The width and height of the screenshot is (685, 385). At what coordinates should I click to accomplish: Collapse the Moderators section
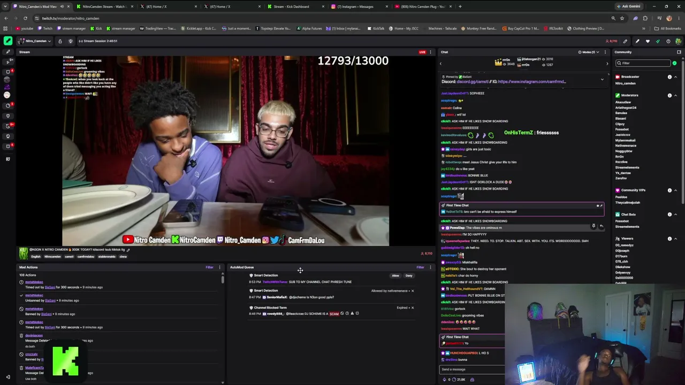675,95
